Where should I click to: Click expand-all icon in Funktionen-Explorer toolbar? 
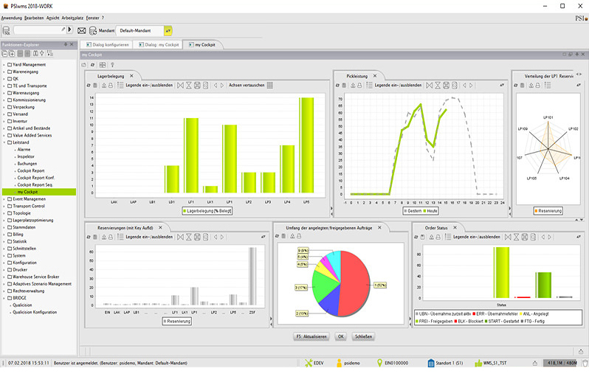point(13,54)
